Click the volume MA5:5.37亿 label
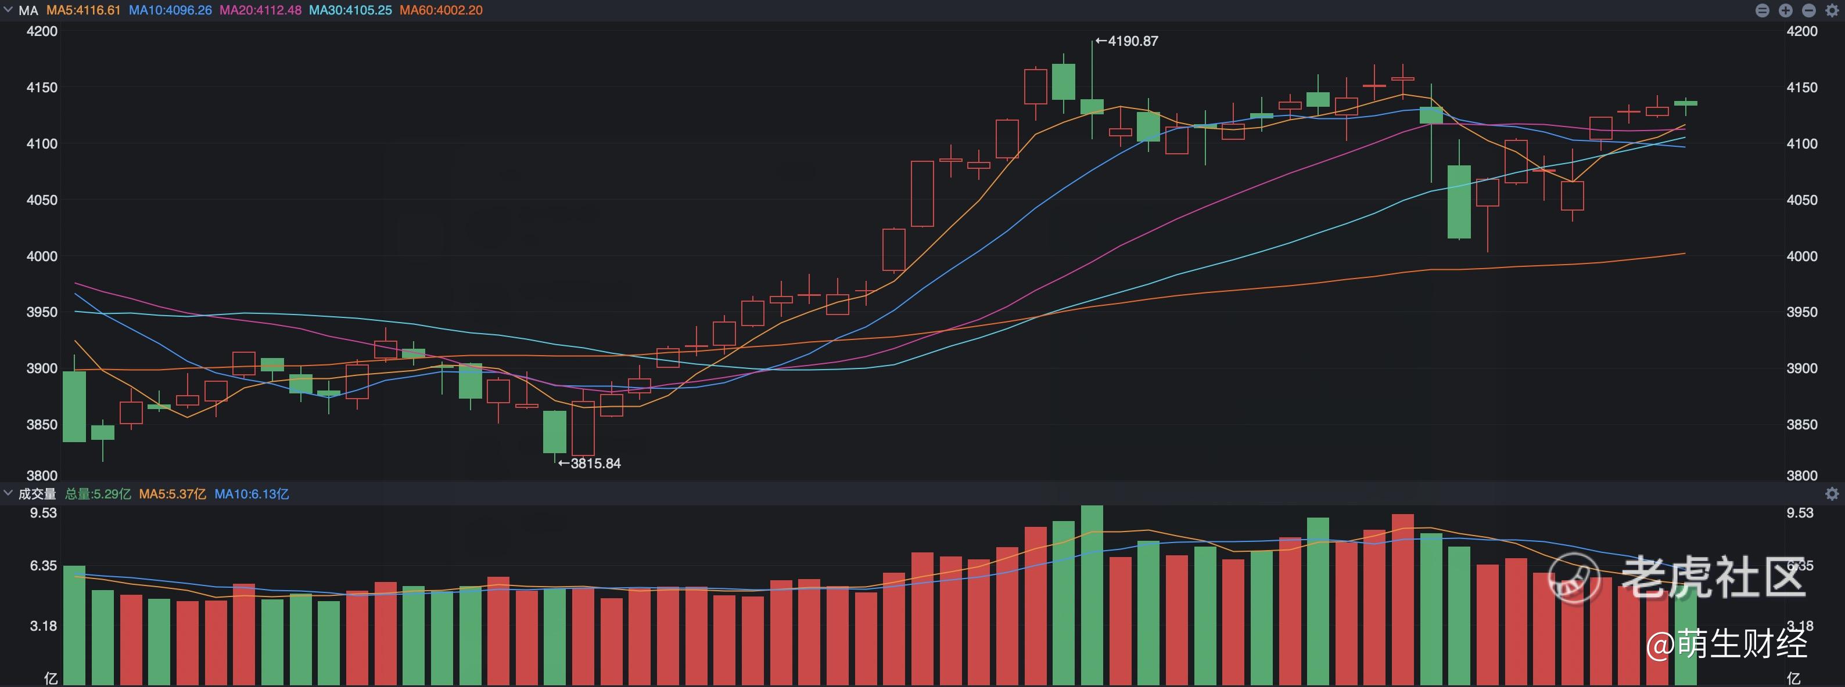This screenshot has height=687, width=1845. (x=172, y=494)
